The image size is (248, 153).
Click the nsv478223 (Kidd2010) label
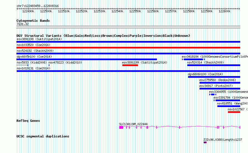[x=65, y=62]
